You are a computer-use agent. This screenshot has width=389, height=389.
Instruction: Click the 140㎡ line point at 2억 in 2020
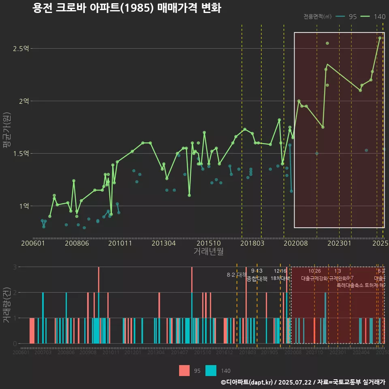tap(299, 101)
